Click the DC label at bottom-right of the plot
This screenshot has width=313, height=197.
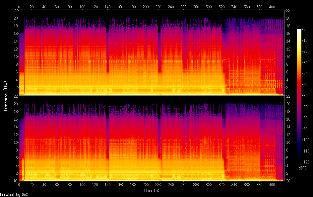tap(288, 181)
